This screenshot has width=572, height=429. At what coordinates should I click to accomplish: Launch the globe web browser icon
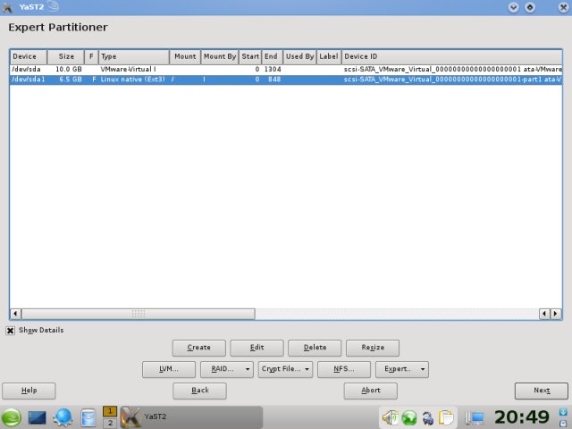point(63,417)
